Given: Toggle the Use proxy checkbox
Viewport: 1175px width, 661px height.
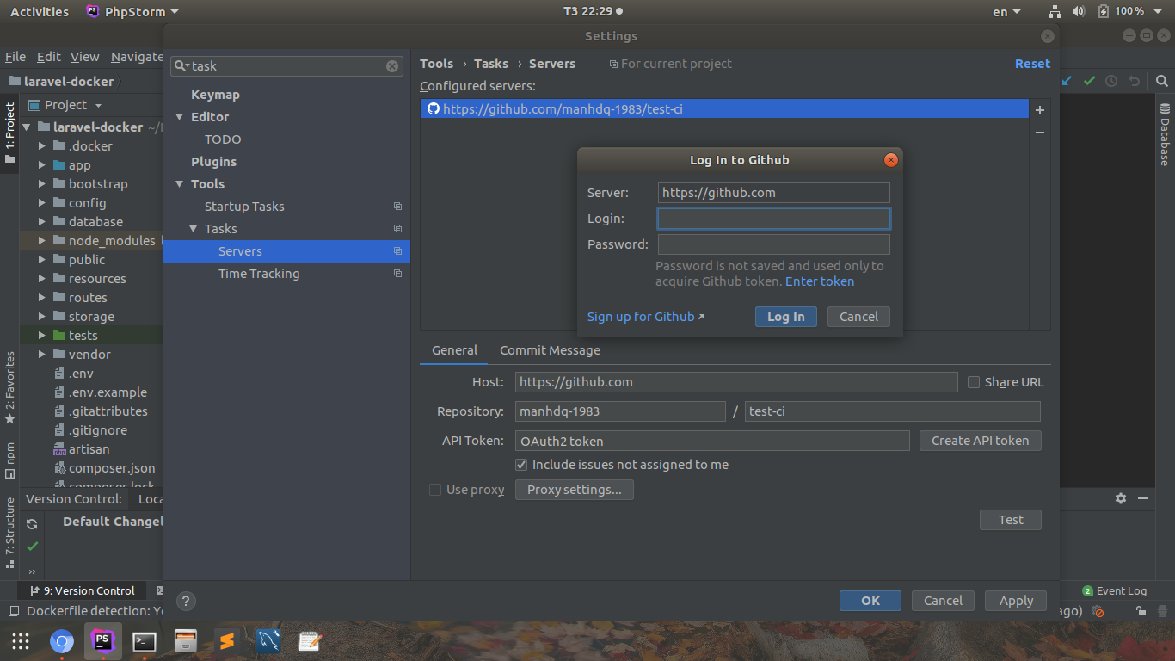Looking at the screenshot, I should click(435, 490).
